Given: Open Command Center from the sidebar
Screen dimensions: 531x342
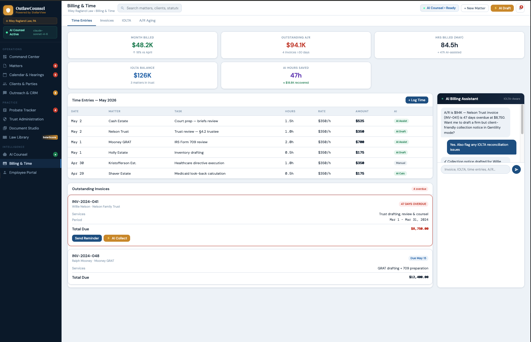Looking at the screenshot, I should pyautogui.click(x=24, y=57).
